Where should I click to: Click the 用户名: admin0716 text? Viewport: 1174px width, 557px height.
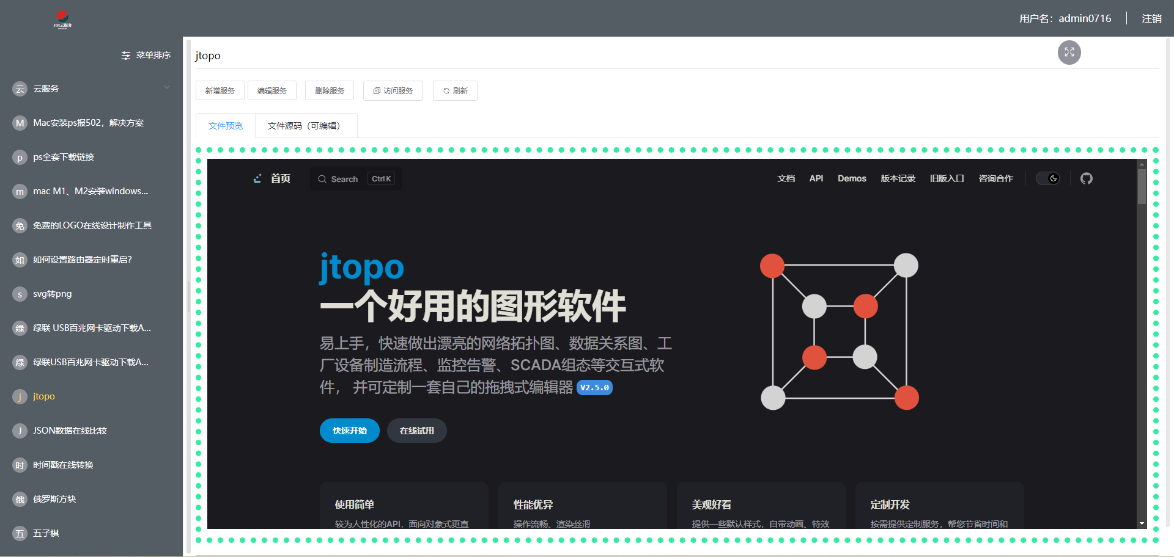coord(1065,18)
